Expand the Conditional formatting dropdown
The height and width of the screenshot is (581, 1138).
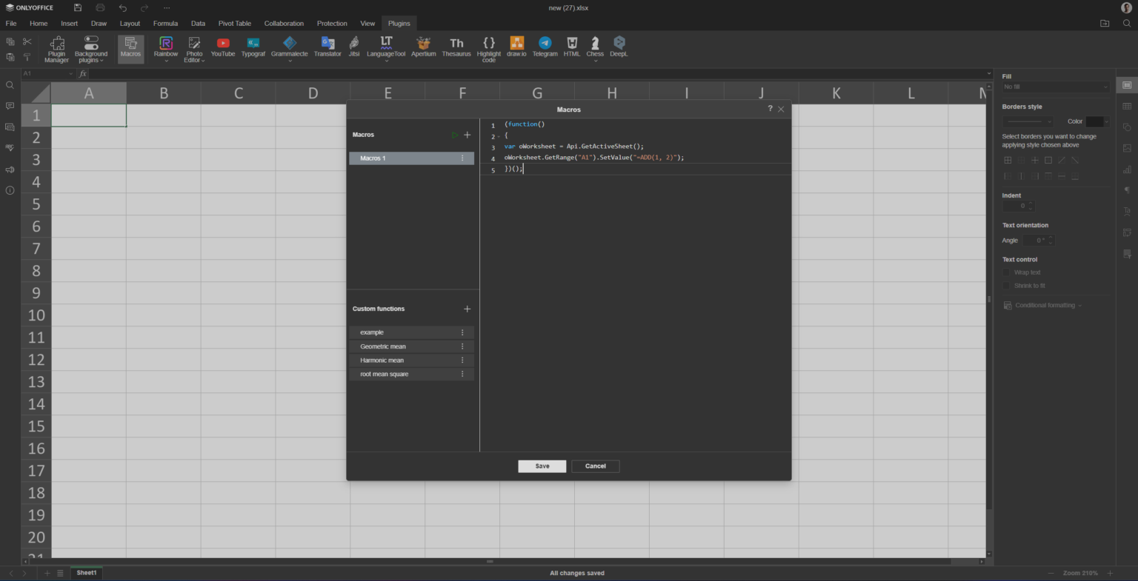pyautogui.click(x=1045, y=305)
